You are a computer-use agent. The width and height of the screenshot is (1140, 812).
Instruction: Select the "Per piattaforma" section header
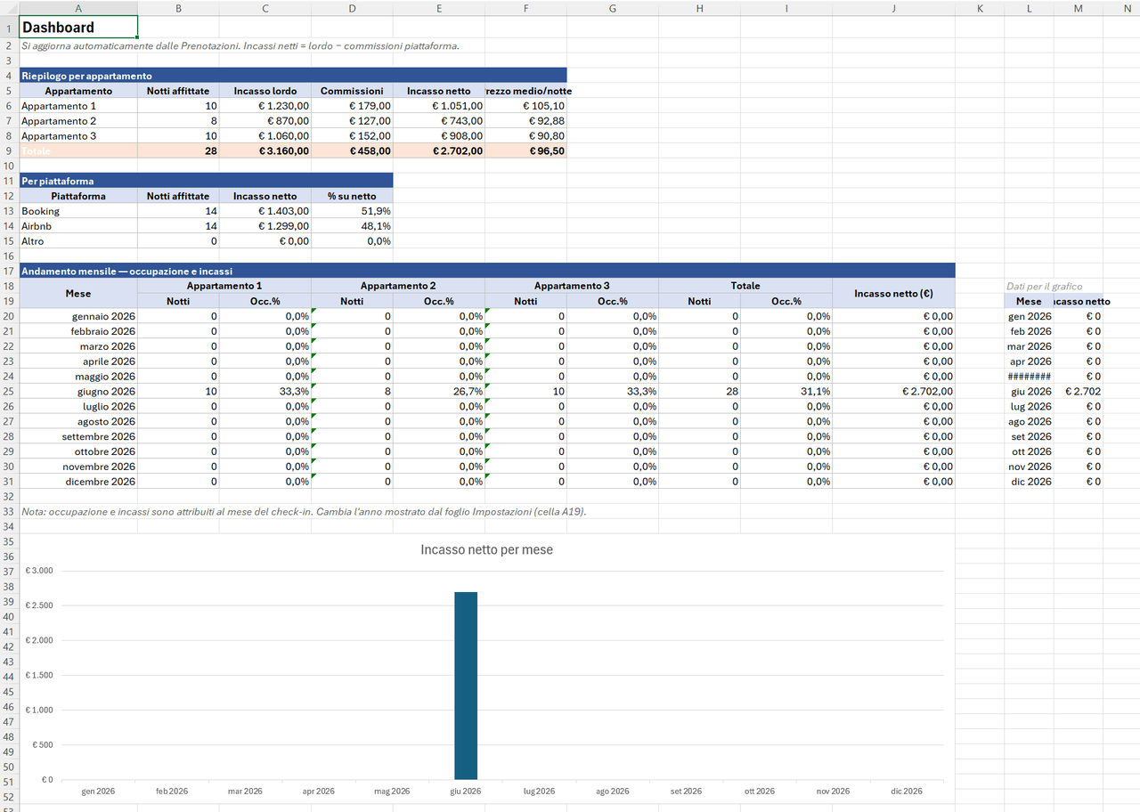coord(206,181)
